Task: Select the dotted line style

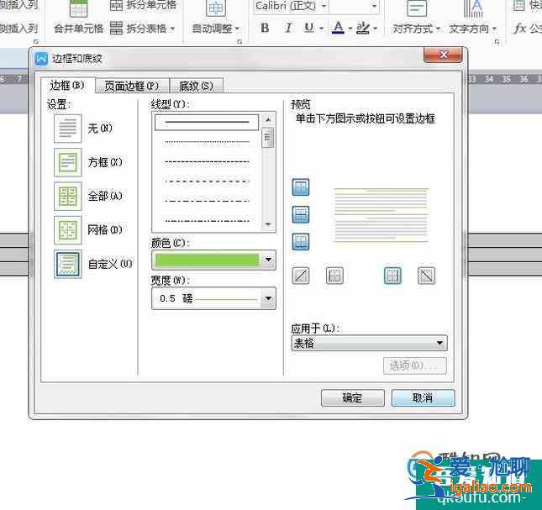Action: pos(207,142)
